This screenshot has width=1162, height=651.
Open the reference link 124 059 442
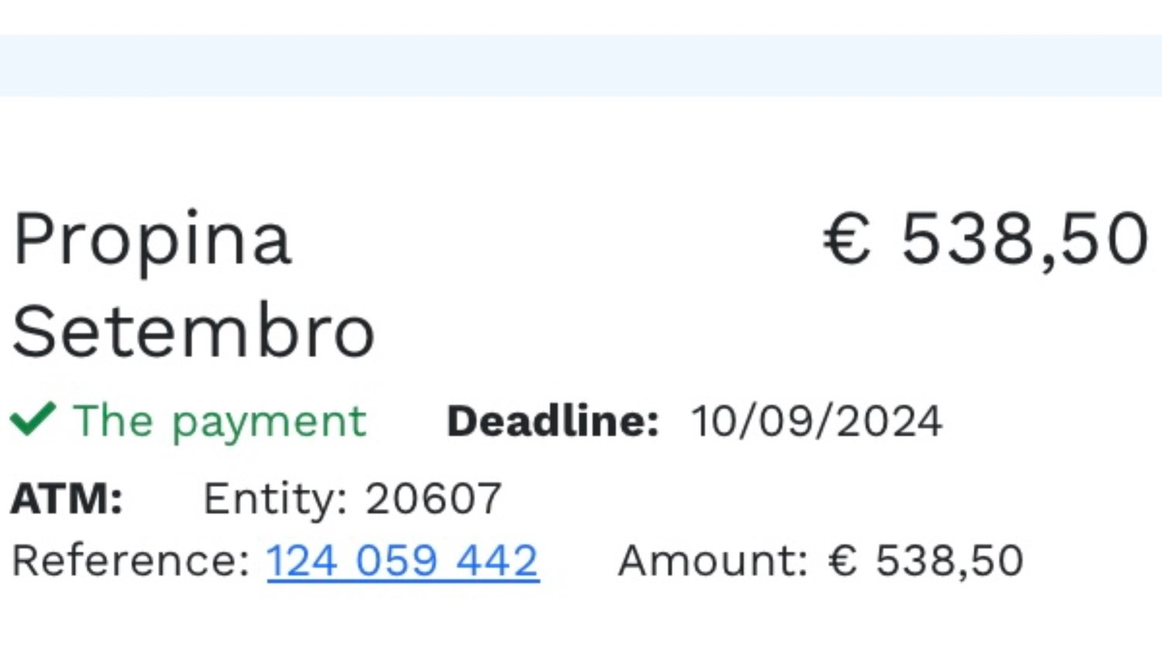tap(403, 560)
